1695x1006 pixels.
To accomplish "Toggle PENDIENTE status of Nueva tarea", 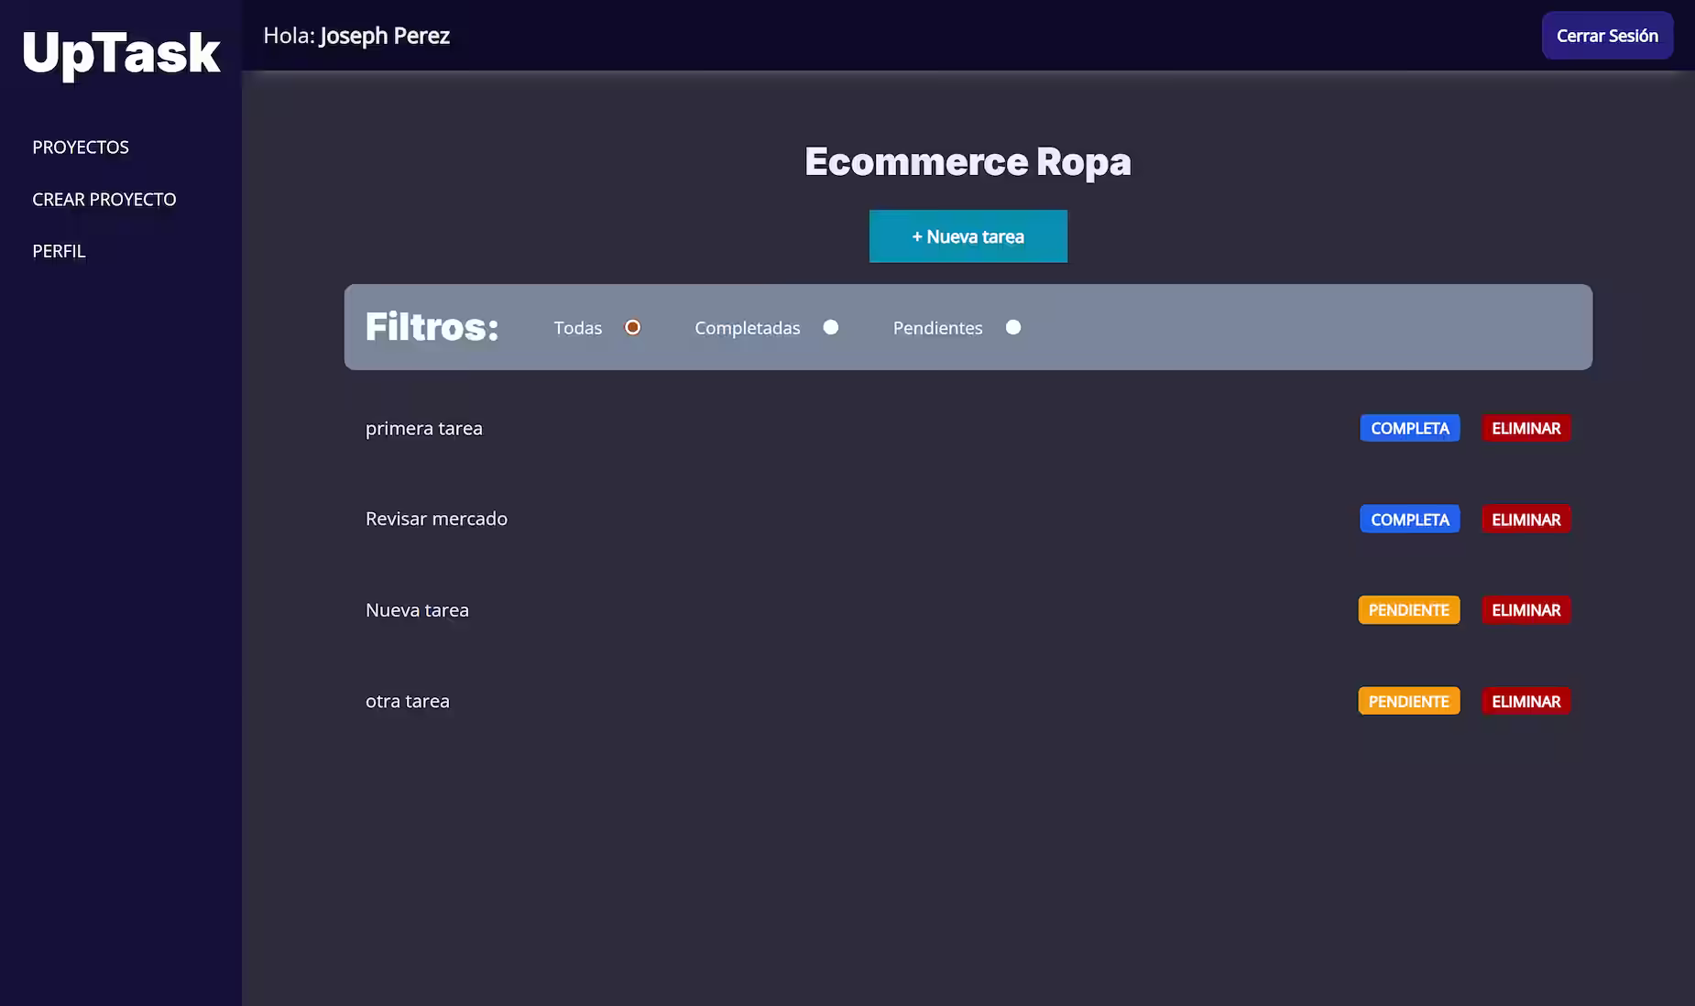I will [1408, 610].
